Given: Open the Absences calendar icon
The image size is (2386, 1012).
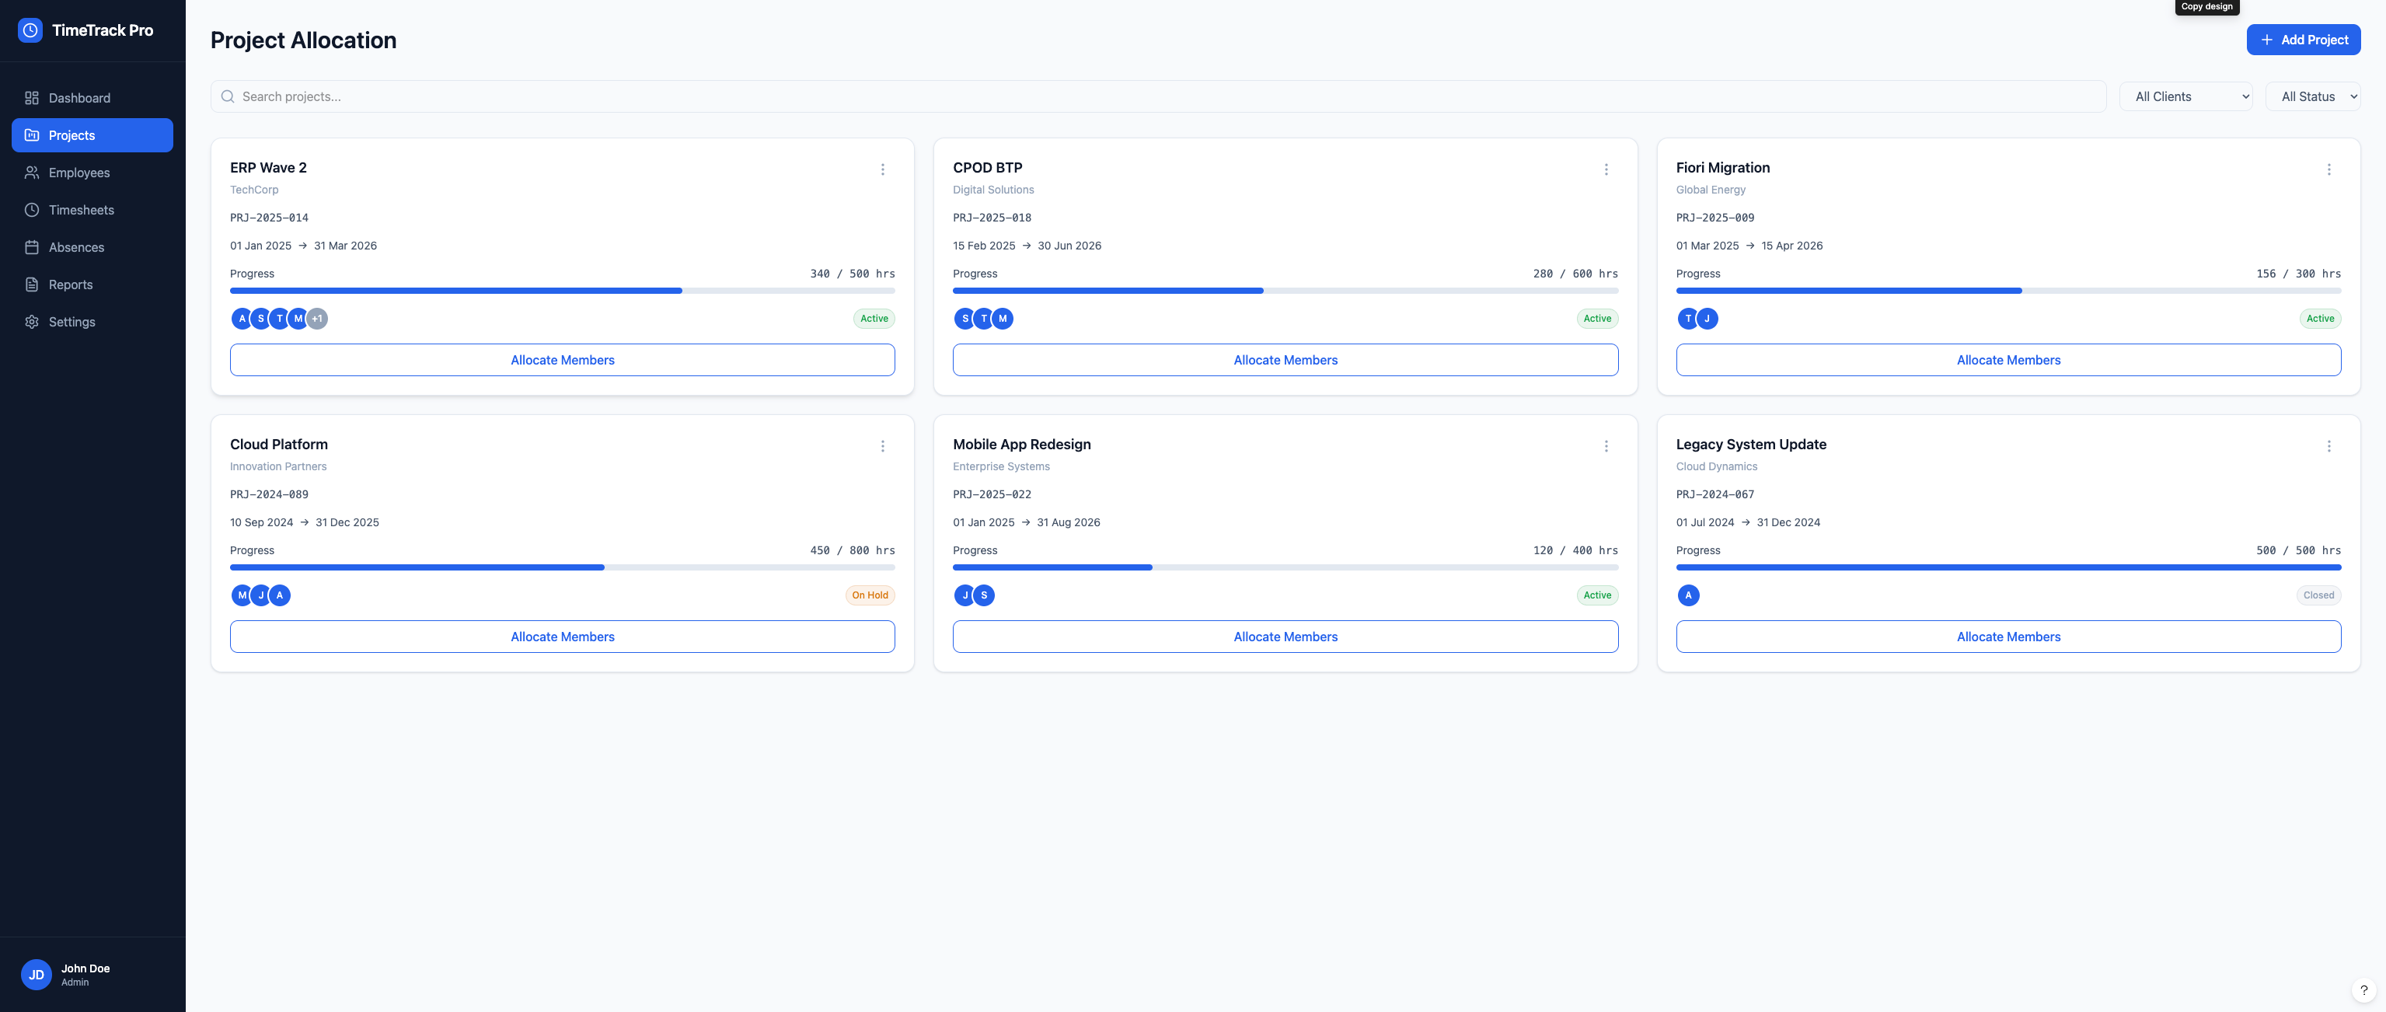Looking at the screenshot, I should 32,246.
